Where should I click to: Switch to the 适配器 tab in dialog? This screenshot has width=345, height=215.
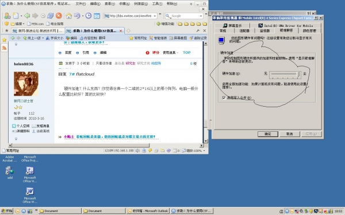pos(244,31)
